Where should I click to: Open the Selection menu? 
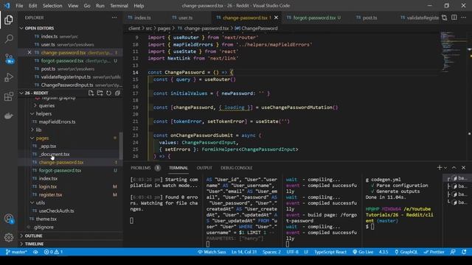52,6
